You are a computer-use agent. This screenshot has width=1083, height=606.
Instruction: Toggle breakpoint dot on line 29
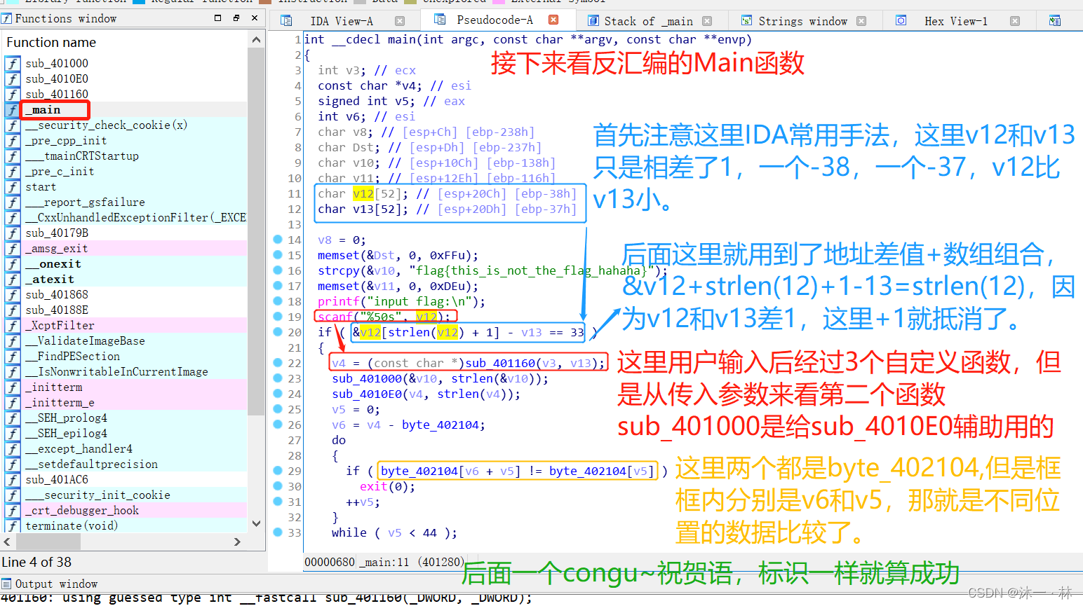click(x=278, y=471)
